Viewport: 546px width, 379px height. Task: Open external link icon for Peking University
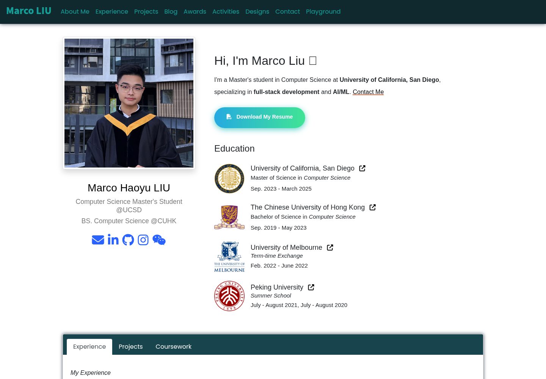pyautogui.click(x=311, y=287)
